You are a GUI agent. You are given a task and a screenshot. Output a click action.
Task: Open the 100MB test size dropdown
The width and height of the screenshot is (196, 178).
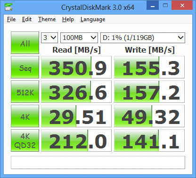(x=79, y=38)
